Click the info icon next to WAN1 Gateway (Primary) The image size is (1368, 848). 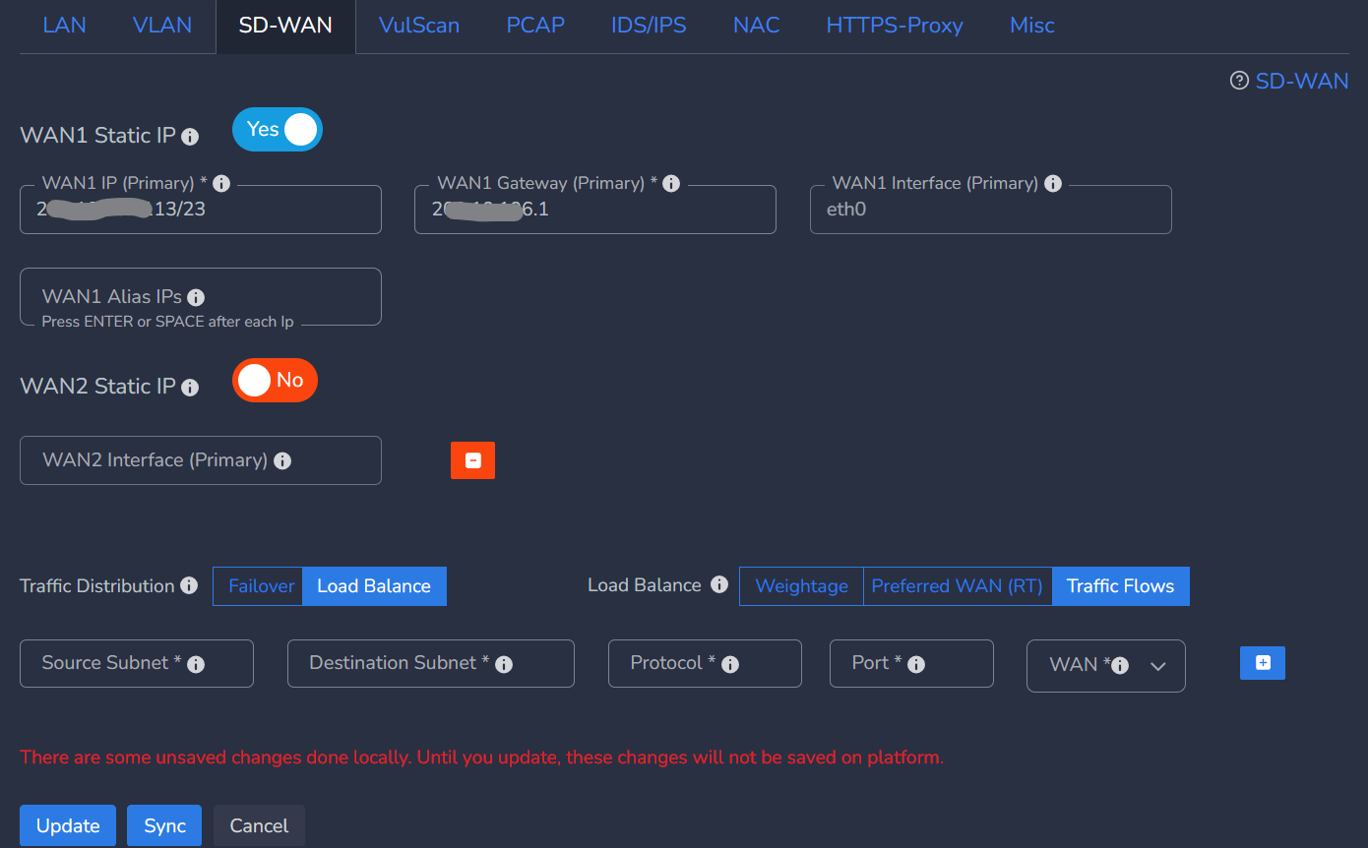[x=671, y=183]
